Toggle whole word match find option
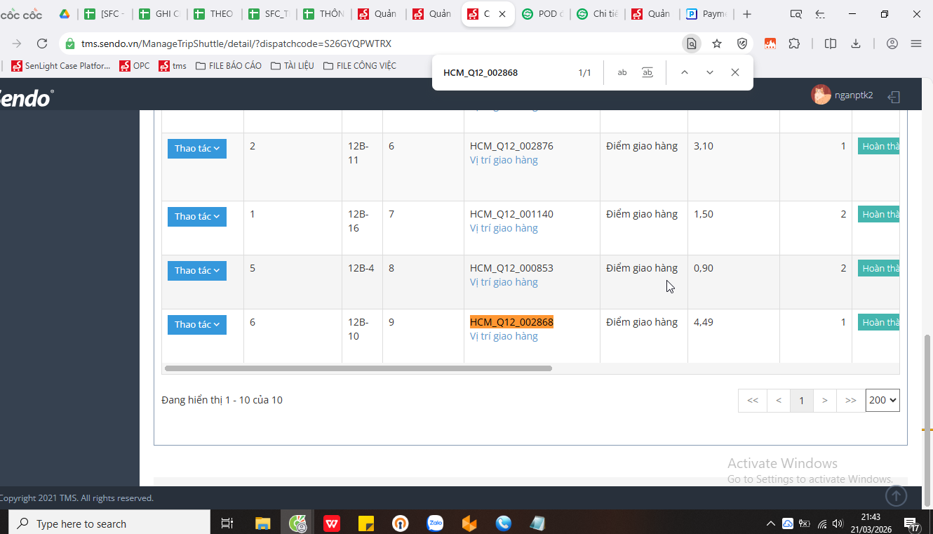Viewport: 933px width, 534px height. tap(647, 72)
